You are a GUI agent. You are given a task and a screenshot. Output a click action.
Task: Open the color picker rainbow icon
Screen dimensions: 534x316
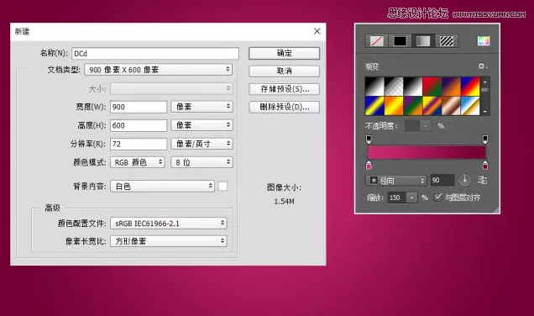[x=484, y=41]
